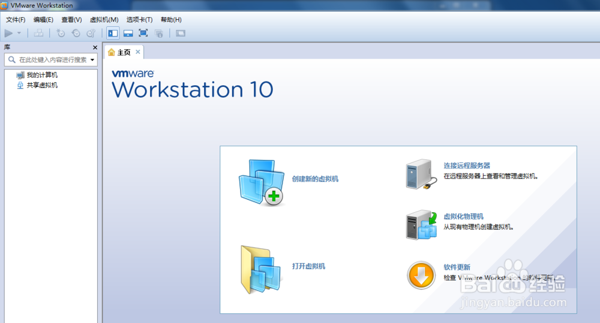This screenshot has width=600, height=323.
Task: Click the search magnifier icon in library
Action: coord(12,60)
